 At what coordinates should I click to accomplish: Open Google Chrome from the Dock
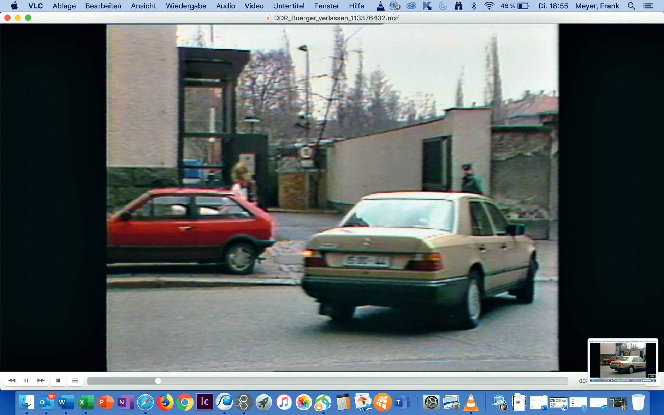tap(185, 402)
